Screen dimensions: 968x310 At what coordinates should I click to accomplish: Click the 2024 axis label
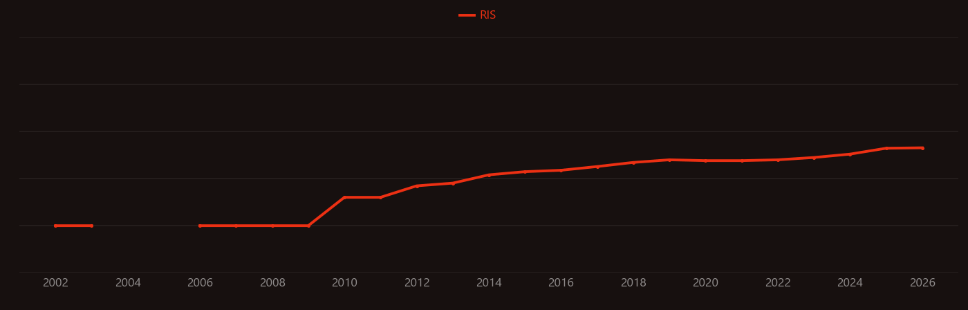(x=850, y=283)
